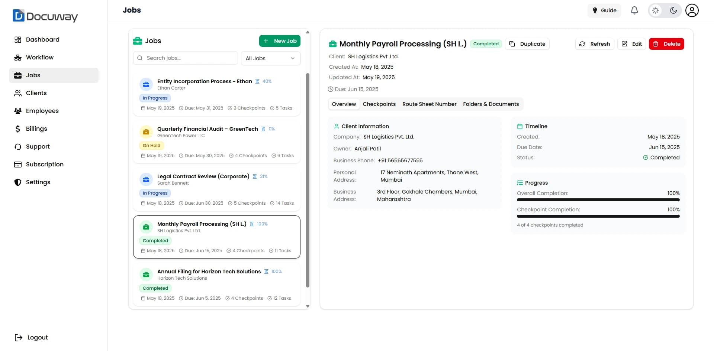Click the Progress list icon
This screenshot has height=351, width=714.
click(x=520, y=183)
